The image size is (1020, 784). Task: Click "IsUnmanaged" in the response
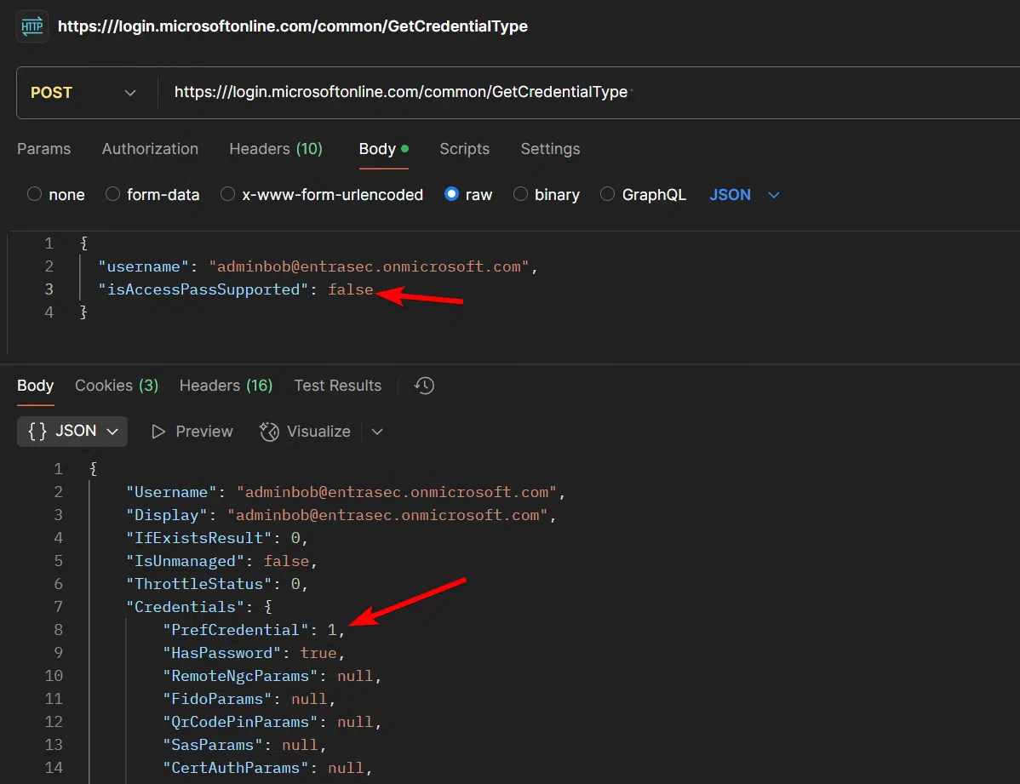click(x=185, y=561)
